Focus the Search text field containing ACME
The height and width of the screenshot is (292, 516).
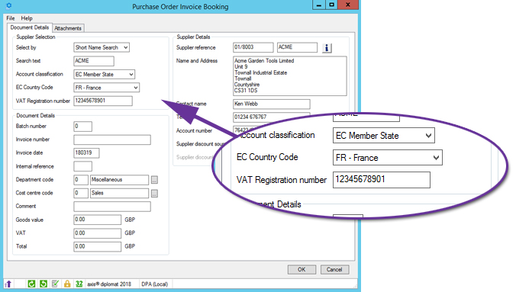[94, 61]
